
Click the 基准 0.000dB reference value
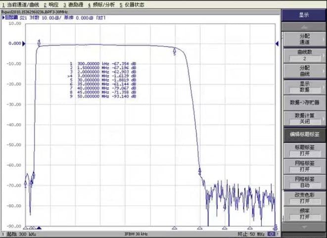pos(78,18)
